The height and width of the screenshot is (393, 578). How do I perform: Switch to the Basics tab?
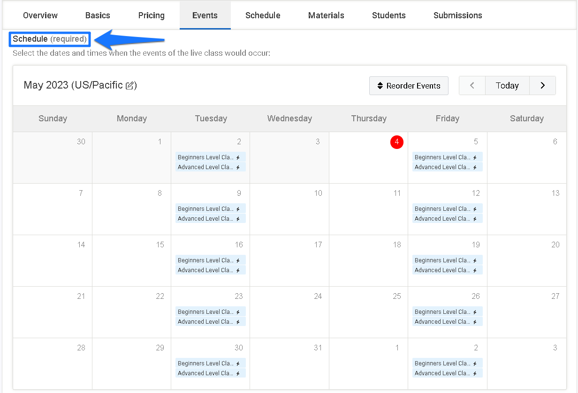[x=98, y=15]
